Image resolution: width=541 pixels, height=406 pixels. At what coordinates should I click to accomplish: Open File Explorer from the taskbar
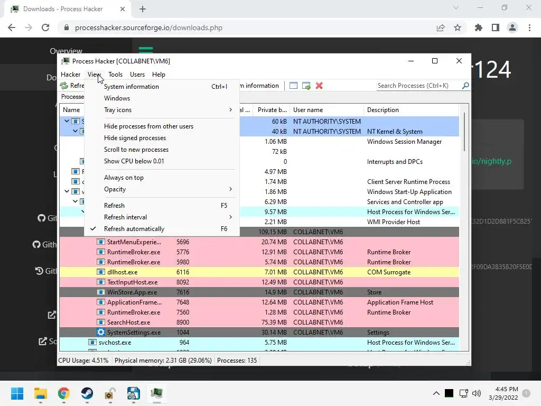40,393
